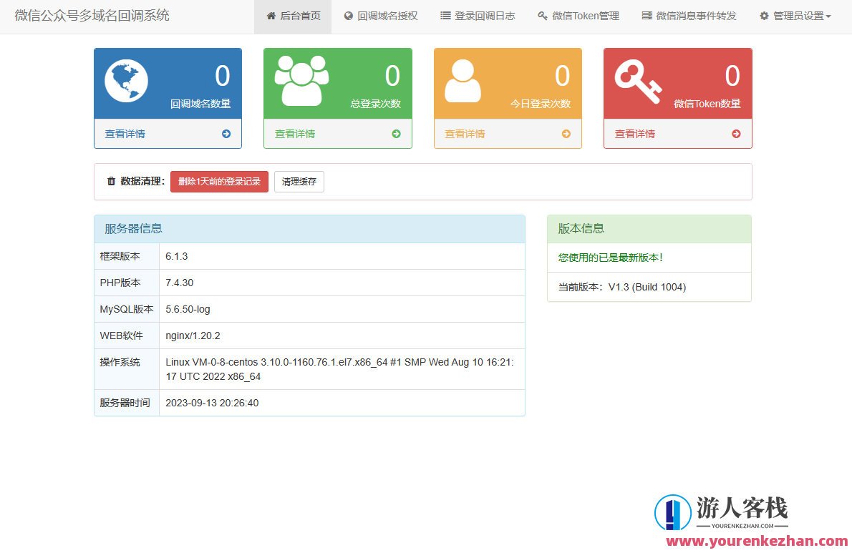Click the 清理缓存 button
The width and height of the screenshot is (852, 553).
pyautogui.click(x=299, y=182)
